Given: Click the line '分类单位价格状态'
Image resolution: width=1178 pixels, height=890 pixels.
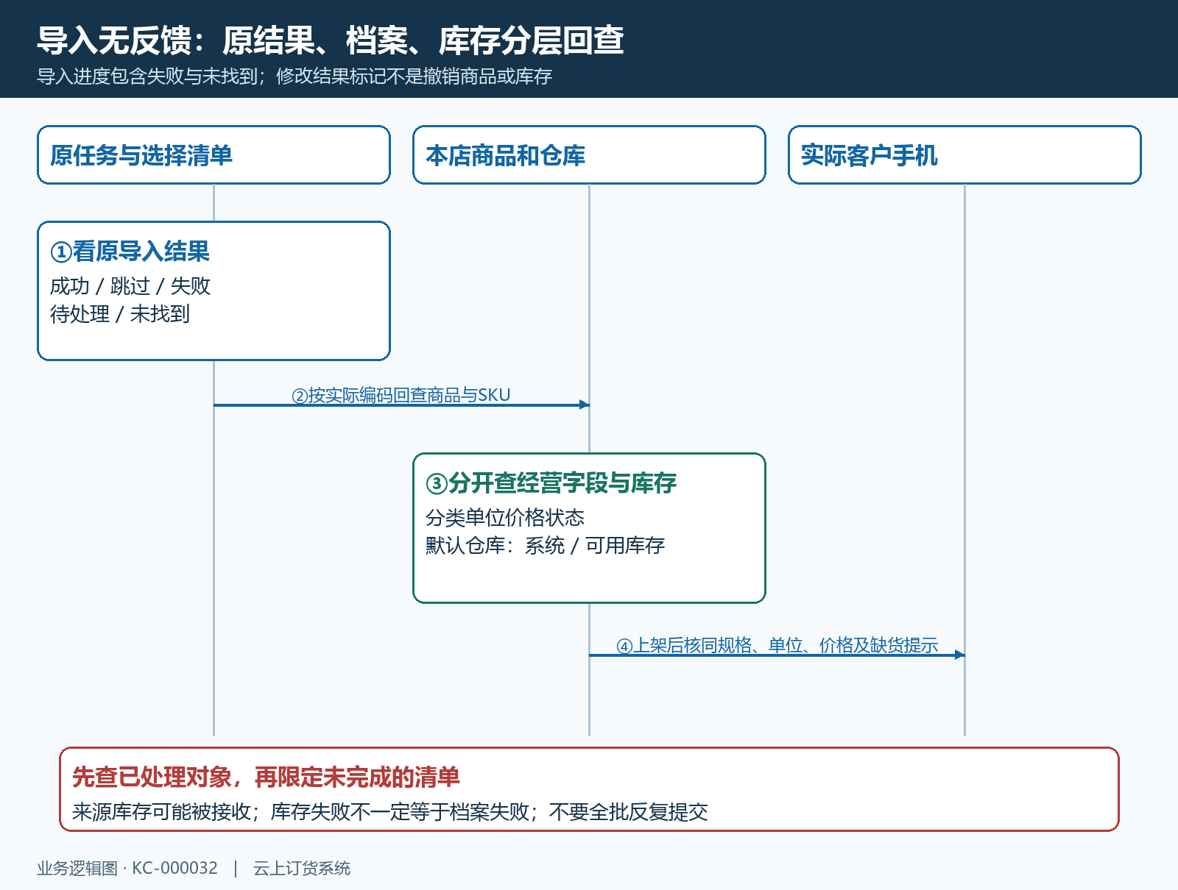Looking at the screenshot, I should click(x=505, y=518).
